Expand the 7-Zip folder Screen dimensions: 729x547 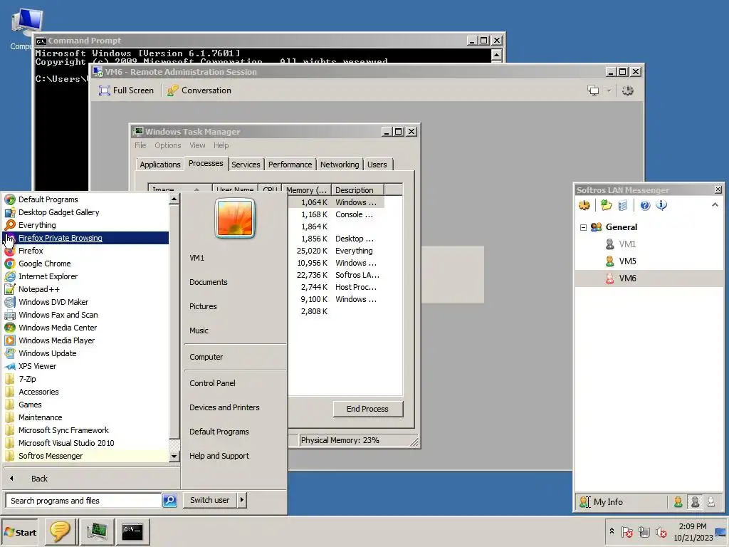pos(86,379)
